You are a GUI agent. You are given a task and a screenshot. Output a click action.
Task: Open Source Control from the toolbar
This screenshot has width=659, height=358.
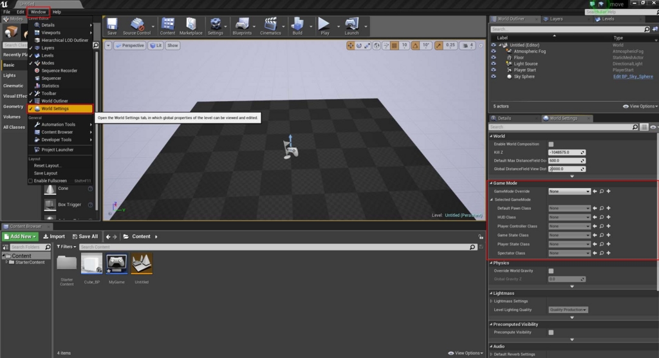[136, 26]
